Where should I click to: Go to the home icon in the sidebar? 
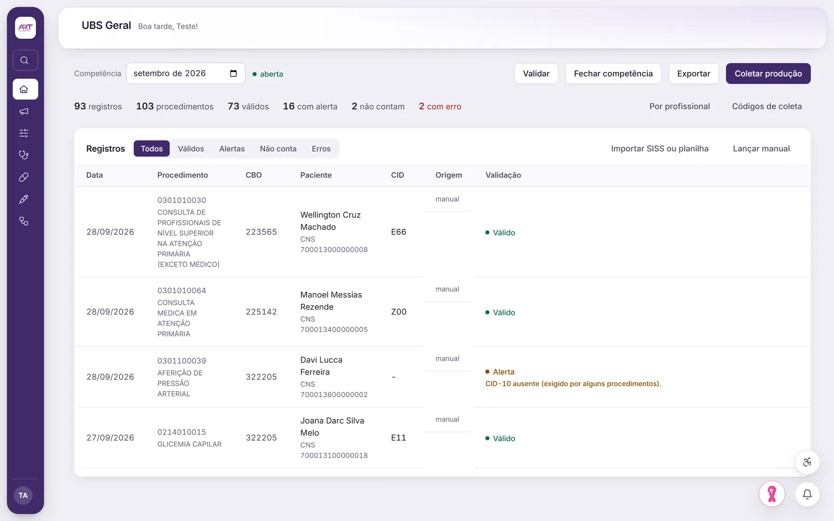(x=25, y=89)
